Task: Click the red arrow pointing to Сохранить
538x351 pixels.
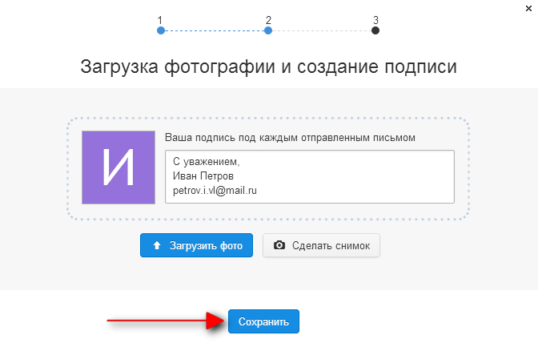Action: click(166, 321)
